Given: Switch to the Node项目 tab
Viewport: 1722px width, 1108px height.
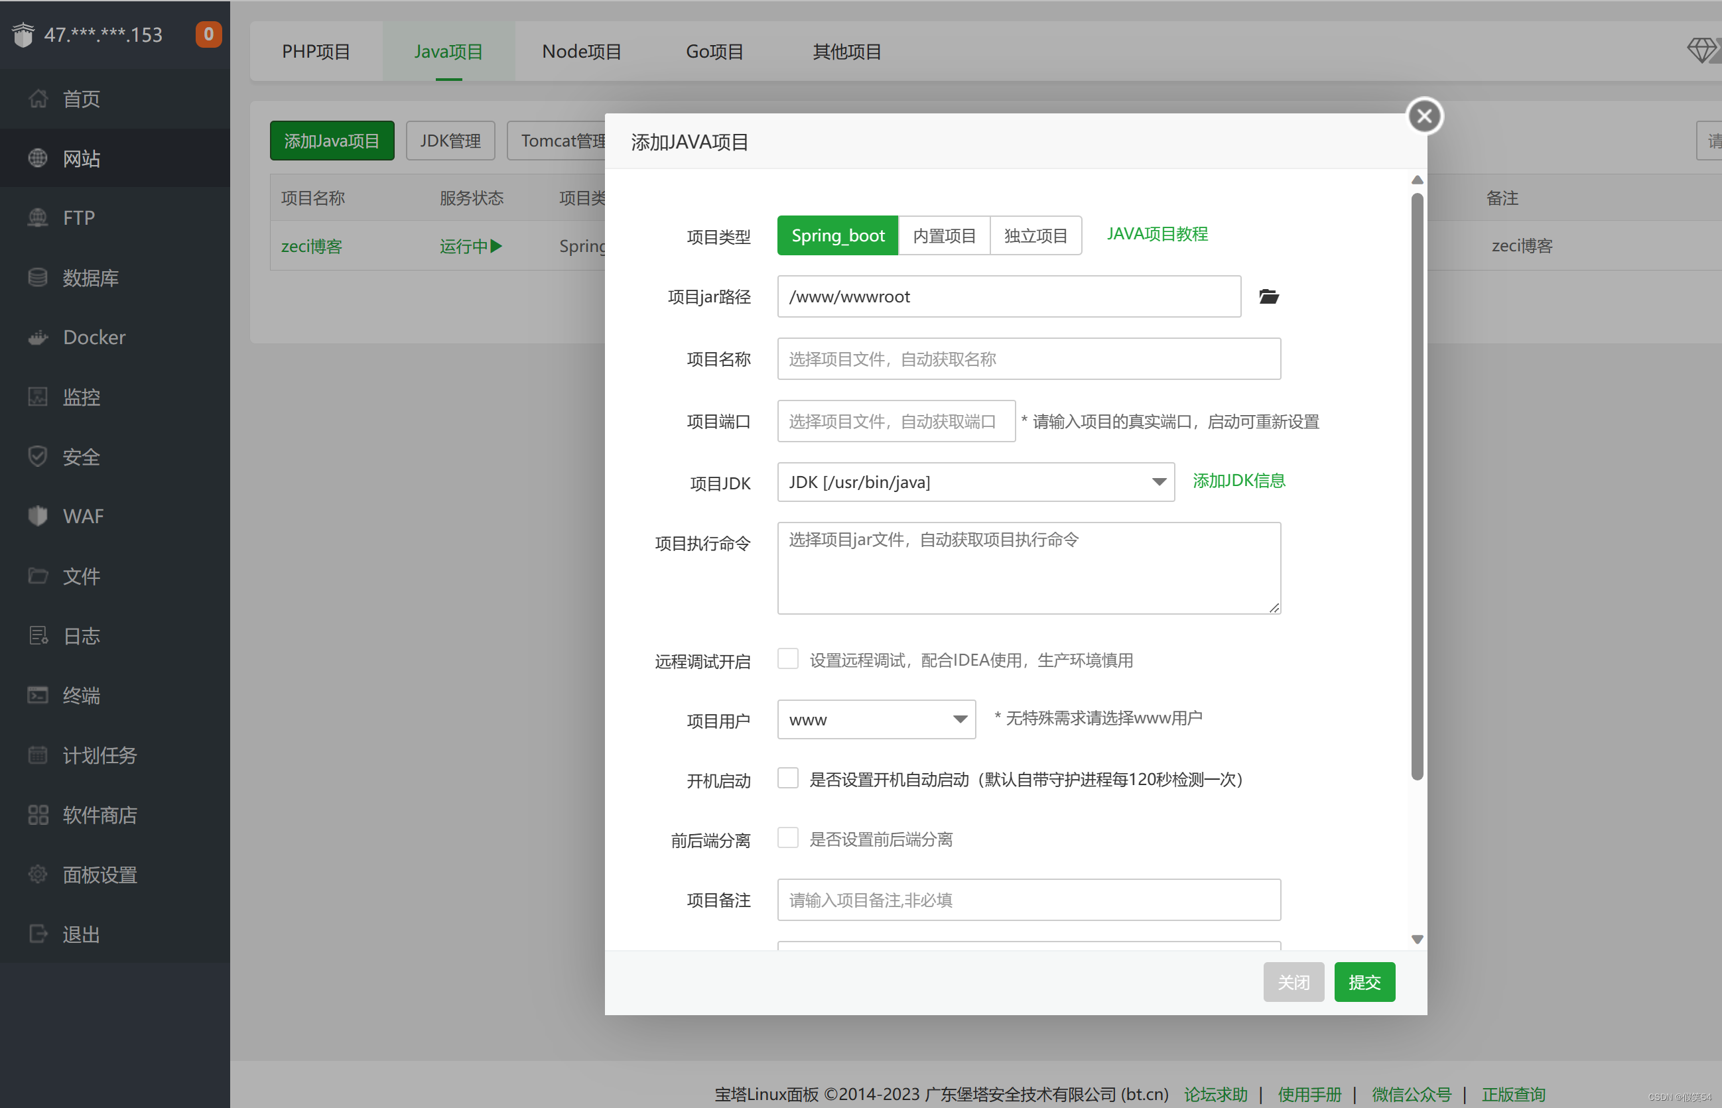Looking at the screenshot, I should coord(582,52).
